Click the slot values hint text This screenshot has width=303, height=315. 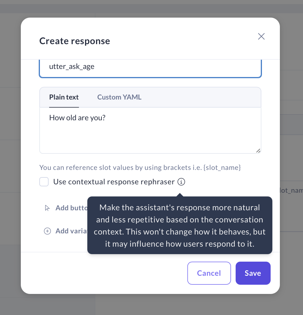tap(140, 168)
